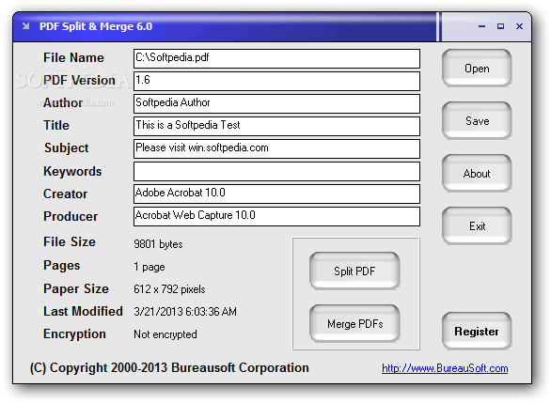Click the 'PDF Split & Merge 6.0' title
551x403 pixels.
96,26
